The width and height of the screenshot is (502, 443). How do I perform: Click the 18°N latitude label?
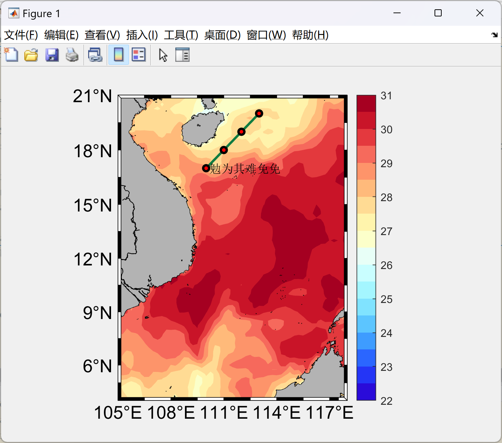[93, 151]
